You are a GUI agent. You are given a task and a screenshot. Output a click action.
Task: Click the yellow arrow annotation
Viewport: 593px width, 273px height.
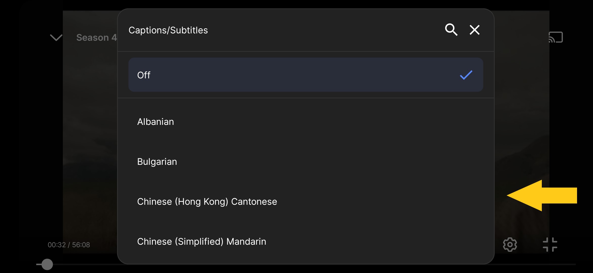(x=542, y=195)
